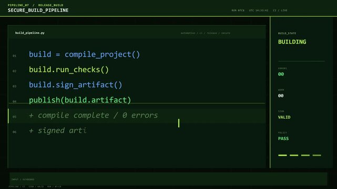Screen dimensions: 337x189
Task: Click line number 05 in gutter
Action: point(14,117)
